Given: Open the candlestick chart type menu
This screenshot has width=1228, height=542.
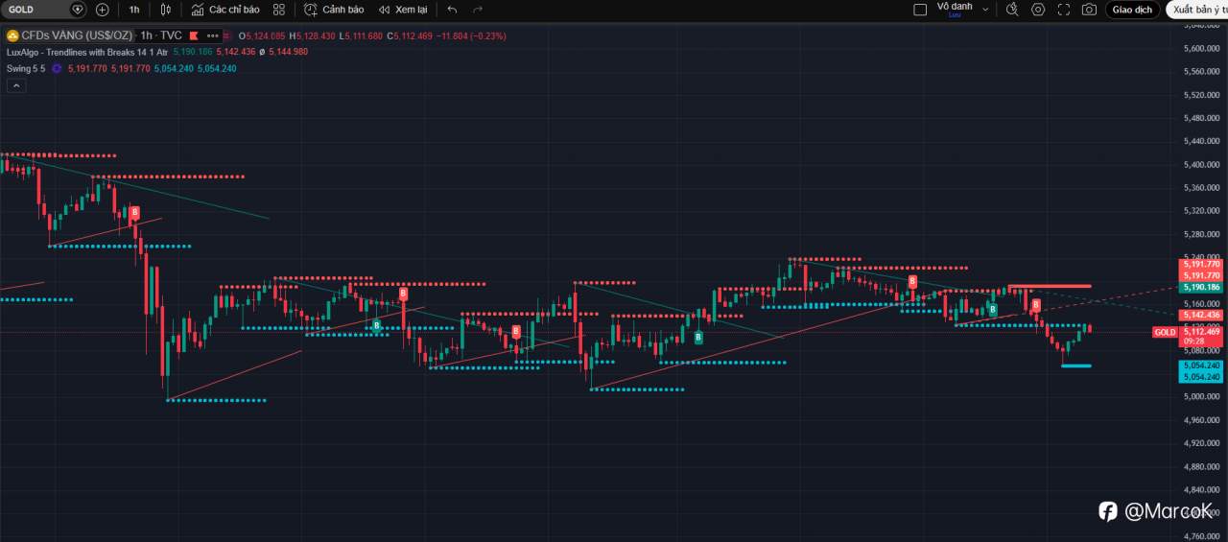Looking at the screenshot, I should [x=166, y=10].
